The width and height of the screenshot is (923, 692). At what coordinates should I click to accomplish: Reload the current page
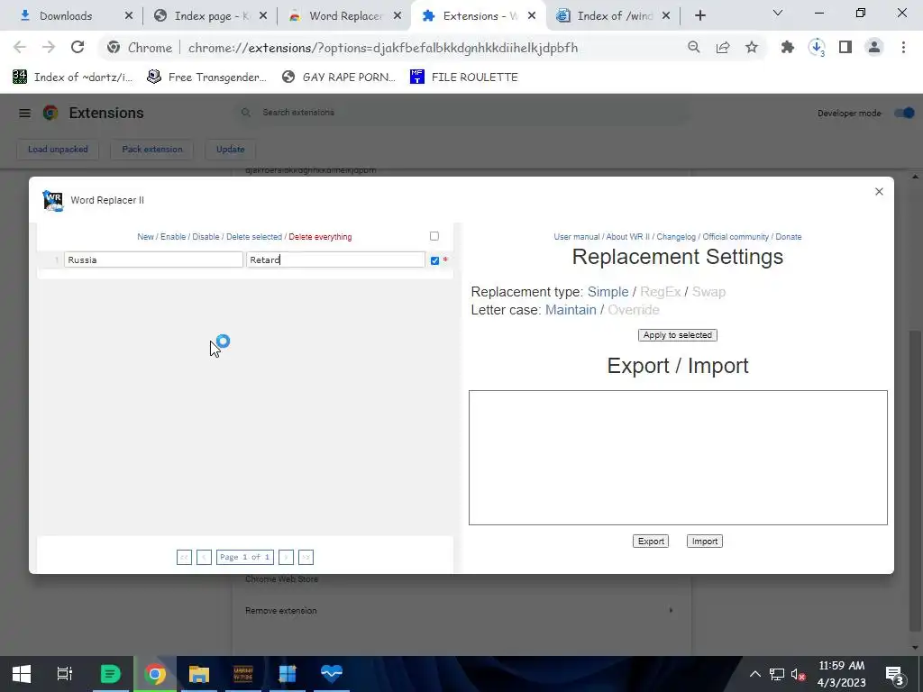click(x=78, y=48)
